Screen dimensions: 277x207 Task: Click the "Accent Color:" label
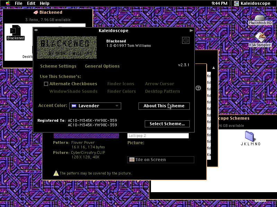tap(53, 106)
